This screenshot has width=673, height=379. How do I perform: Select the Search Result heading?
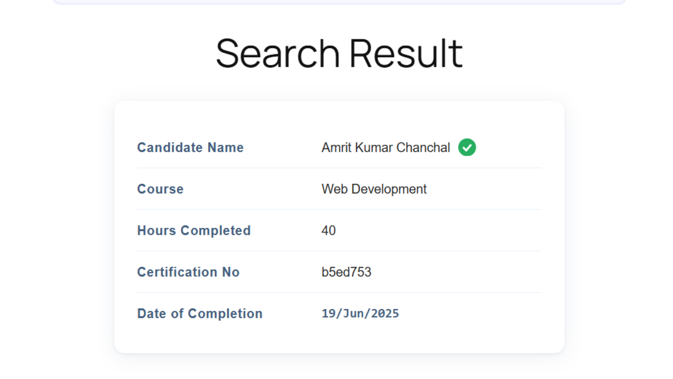tap(339, 54)
